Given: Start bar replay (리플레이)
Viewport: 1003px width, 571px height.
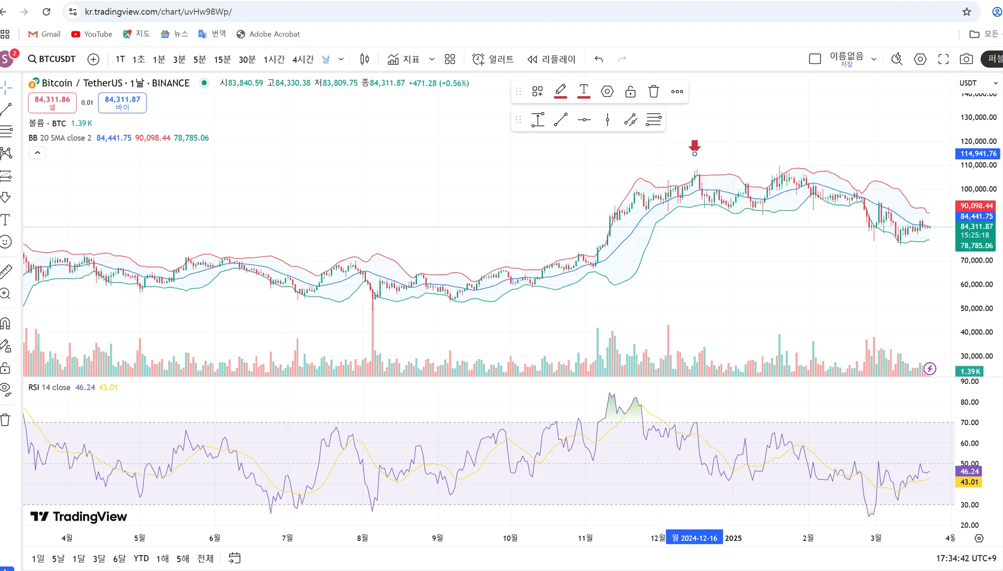Looking at the screenshot, I should tap(551, 59).
